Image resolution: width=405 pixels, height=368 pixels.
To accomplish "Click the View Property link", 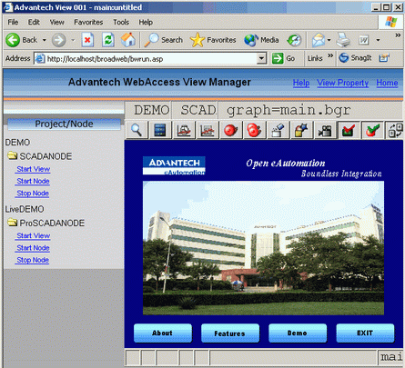I will [343, 83].
